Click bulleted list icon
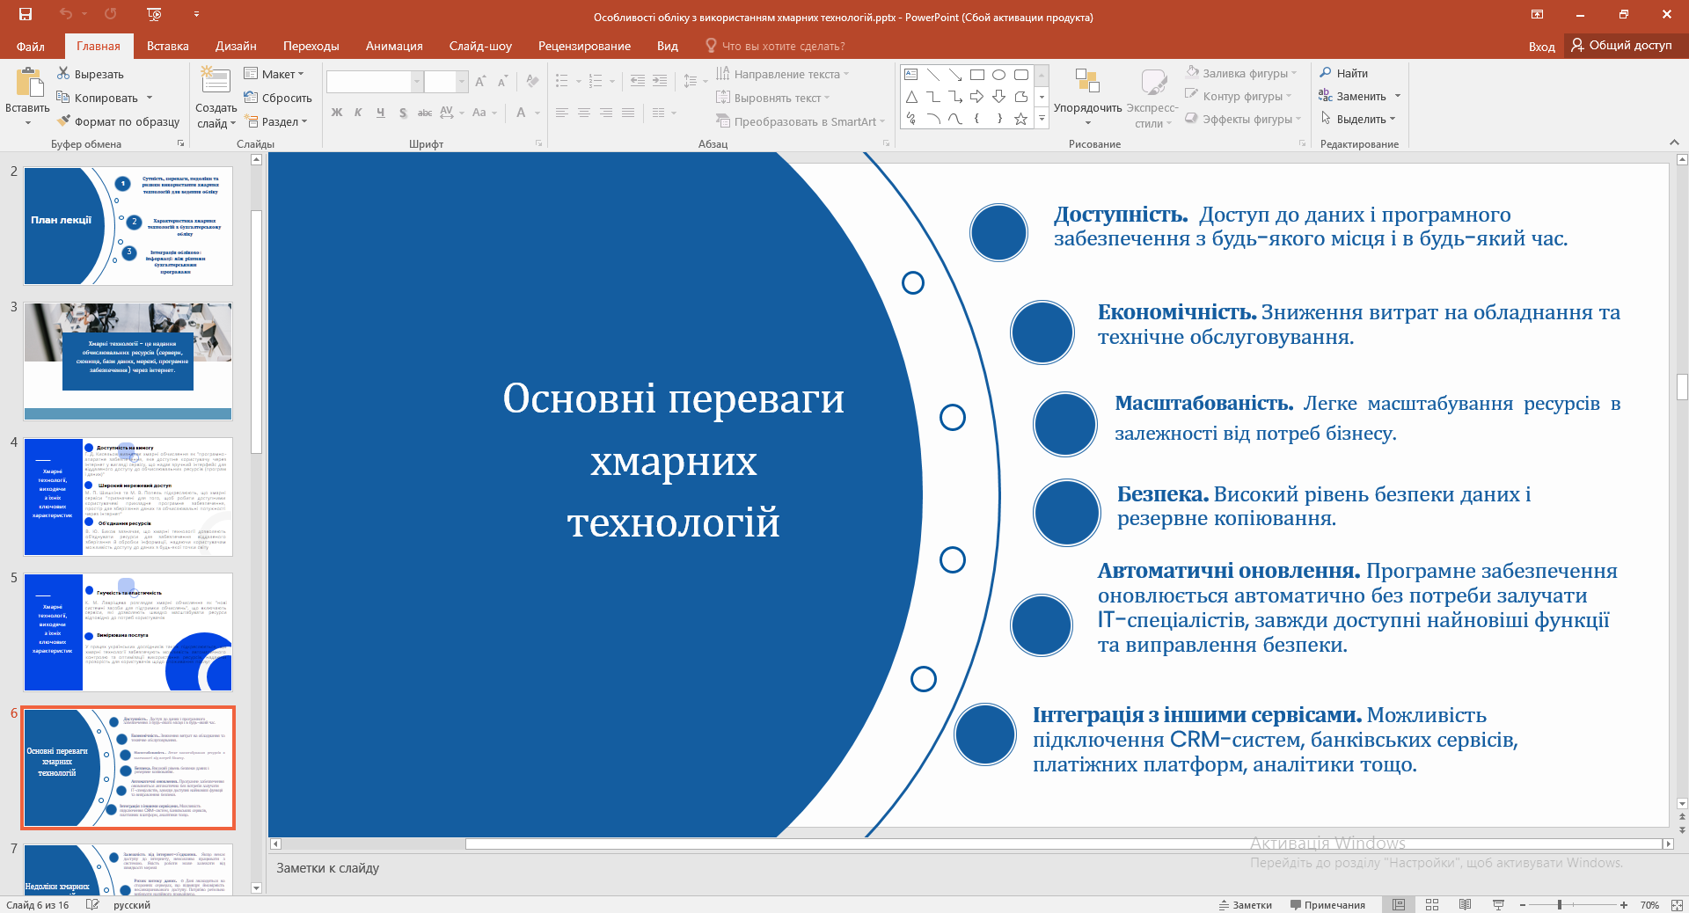 click(x=562, y=81)
